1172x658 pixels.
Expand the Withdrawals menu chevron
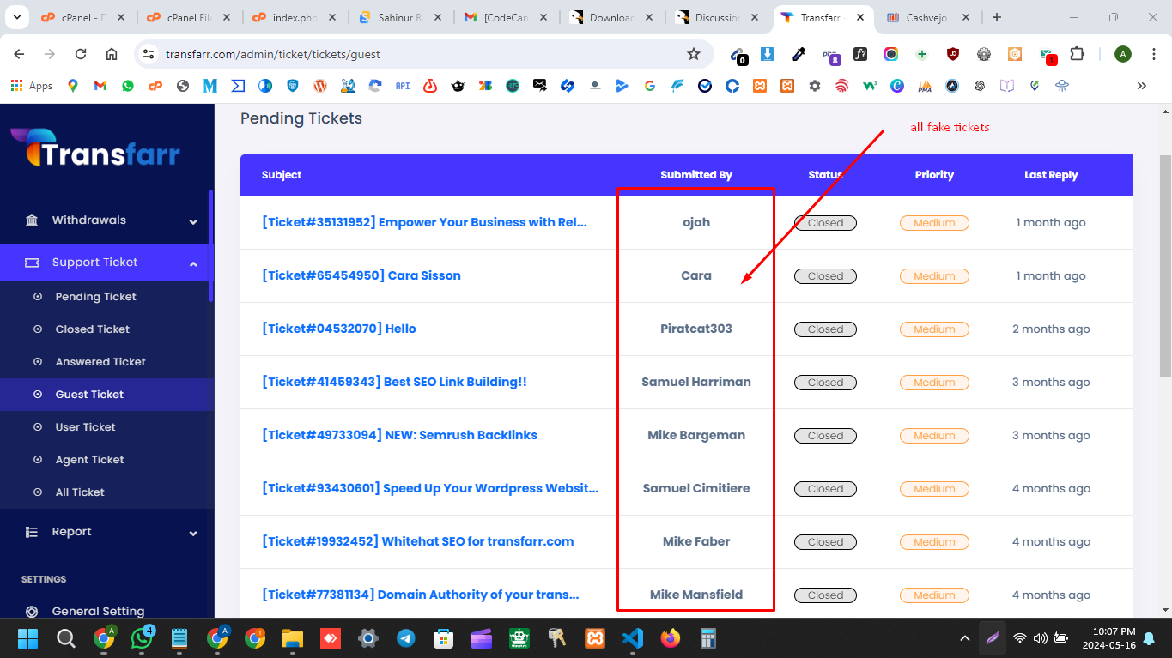[193, 221]
